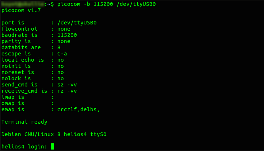264x151 pixels.
Task: Click the /dev/ttyUSB0 port value
Action: [77, 23]
